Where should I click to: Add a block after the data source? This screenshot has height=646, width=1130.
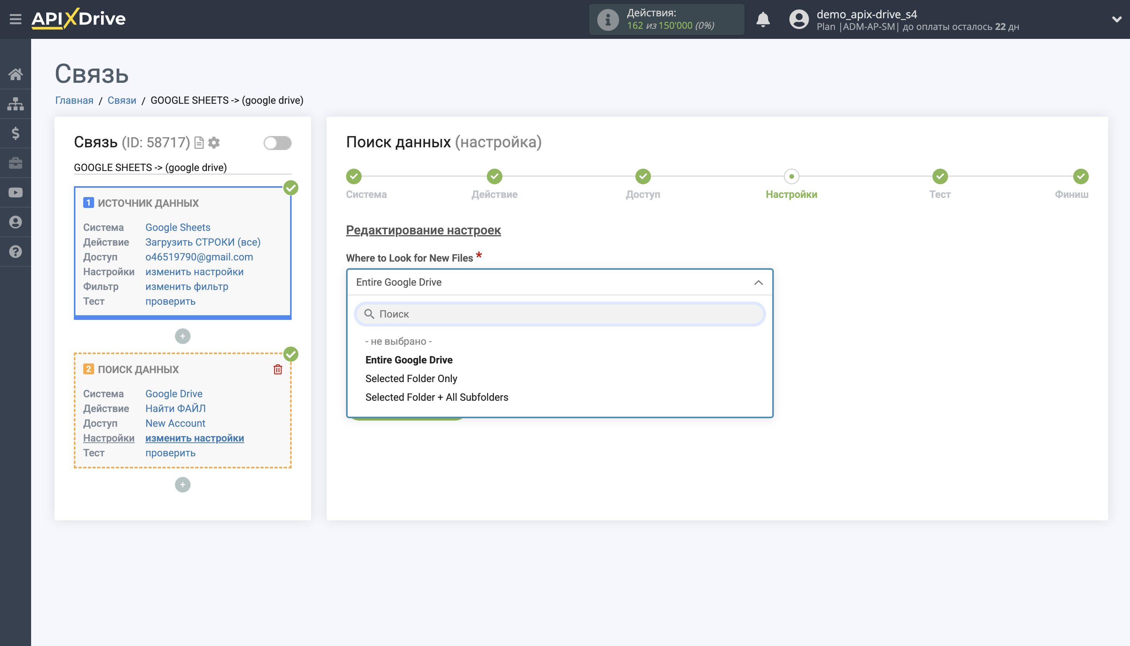182,336
